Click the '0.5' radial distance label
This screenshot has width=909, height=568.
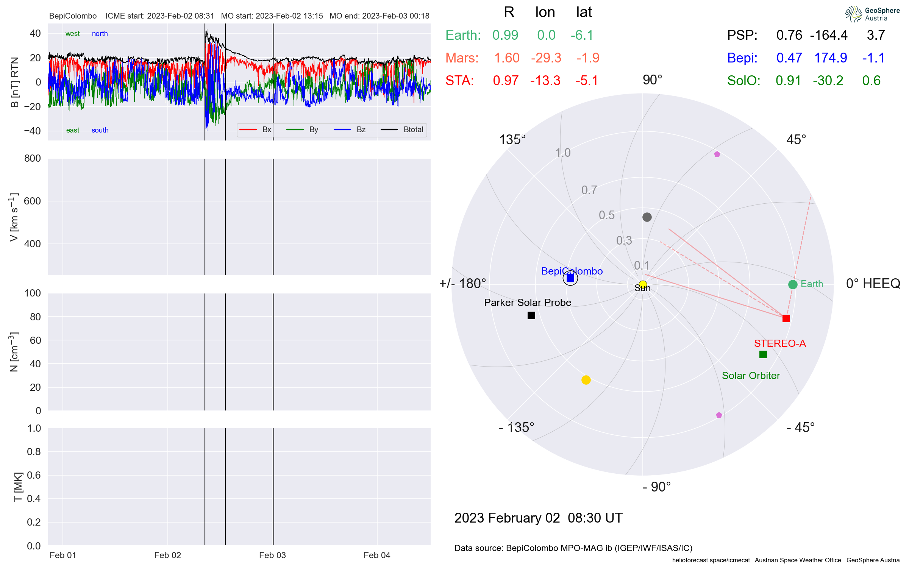(x=607, y=215)
